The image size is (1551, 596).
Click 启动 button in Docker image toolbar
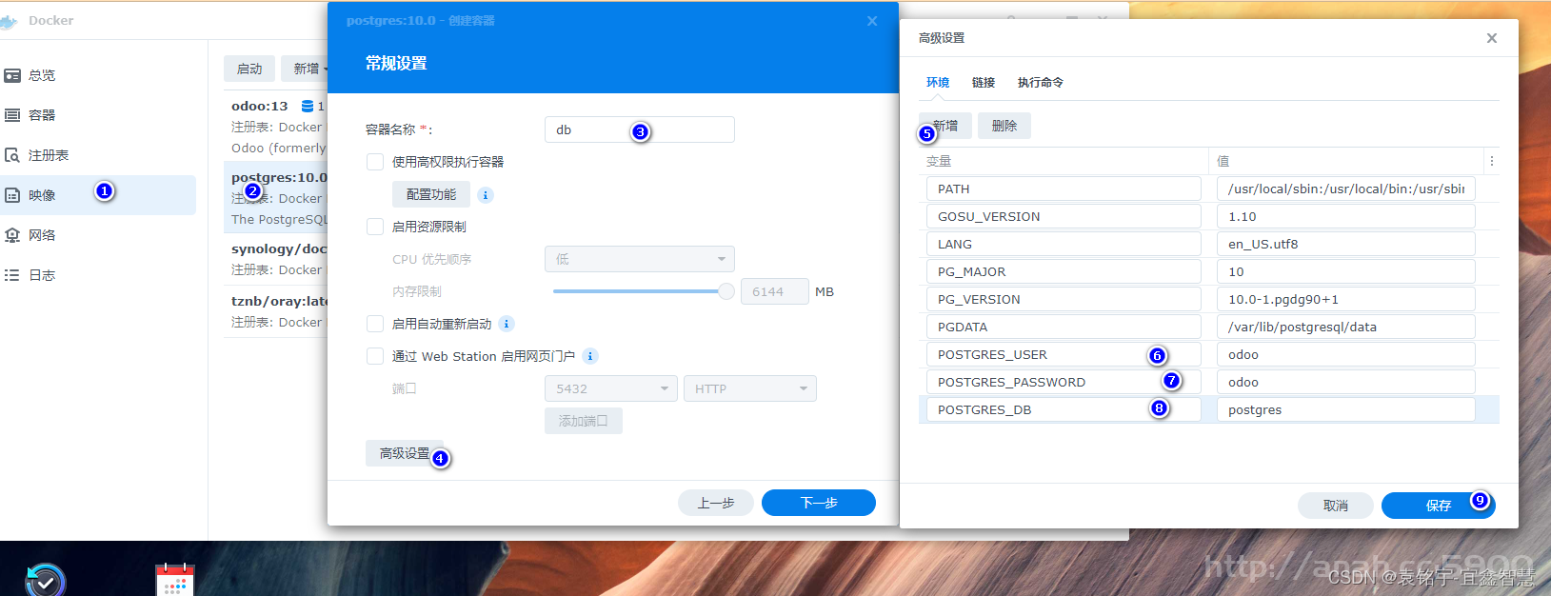click(x=249, y=69)
